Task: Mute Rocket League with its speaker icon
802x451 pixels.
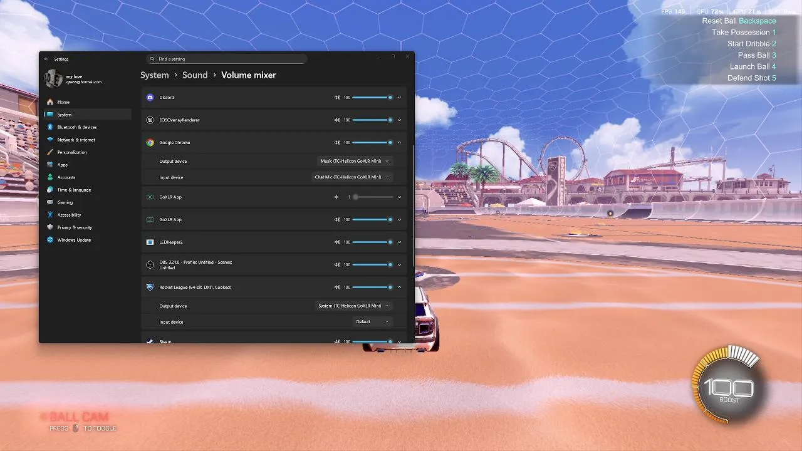Action: tap(337, 287)
